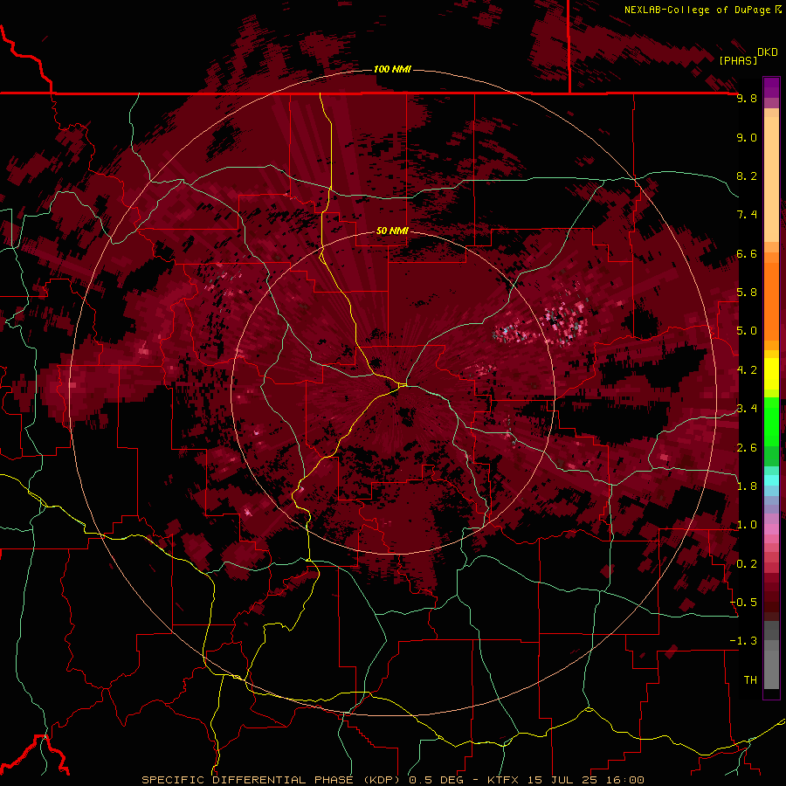Click the 100 NMI range ring label
This screenshot has height=786, width=786.
[392, 69]
